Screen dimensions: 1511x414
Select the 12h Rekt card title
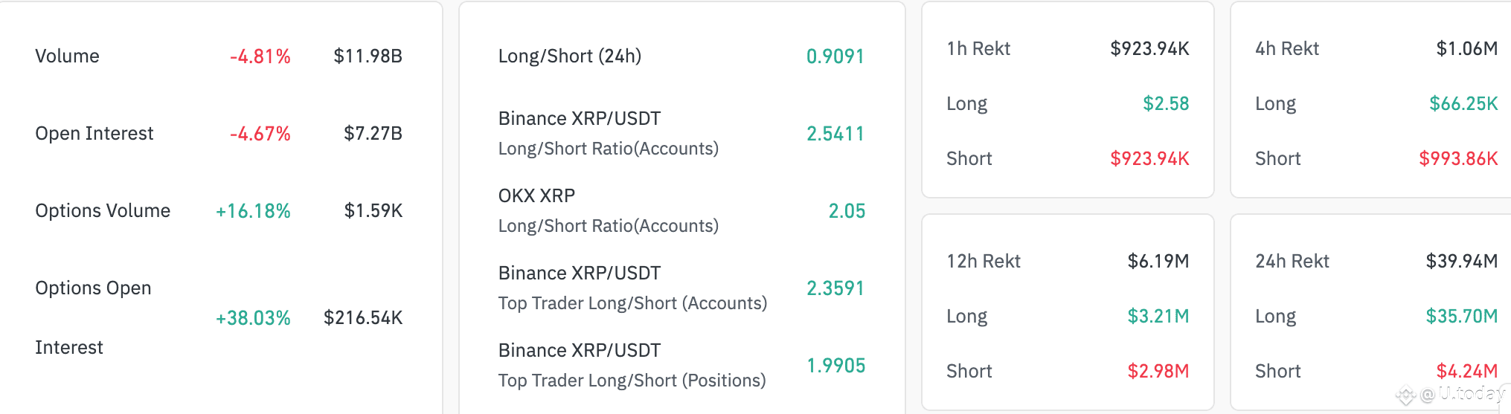(984, 262)
